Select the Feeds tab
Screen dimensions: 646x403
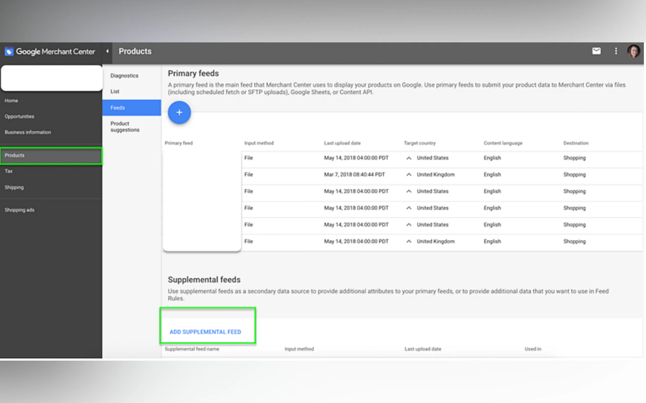point(118,108)
